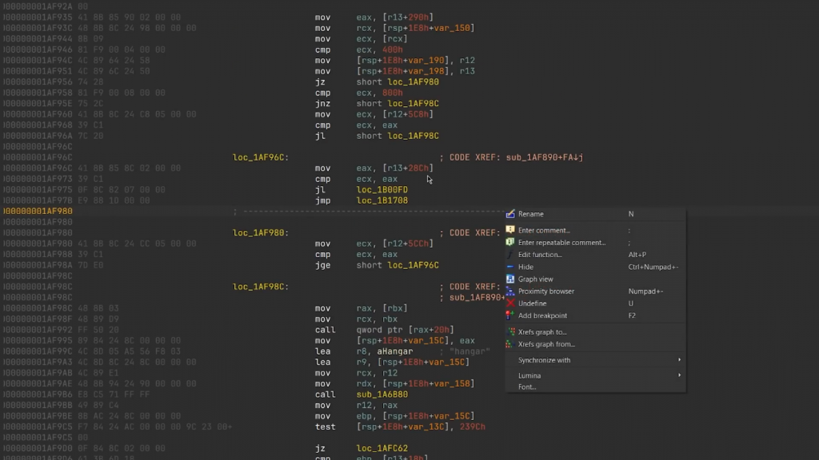The width and height of the screenshot is (819, 460).
Task: Open the Font... menu option
Action: tap(527, 387)
